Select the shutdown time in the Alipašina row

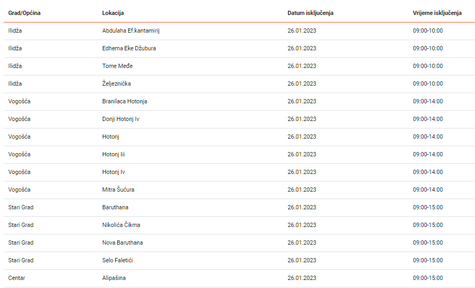[x=427, y=278]
